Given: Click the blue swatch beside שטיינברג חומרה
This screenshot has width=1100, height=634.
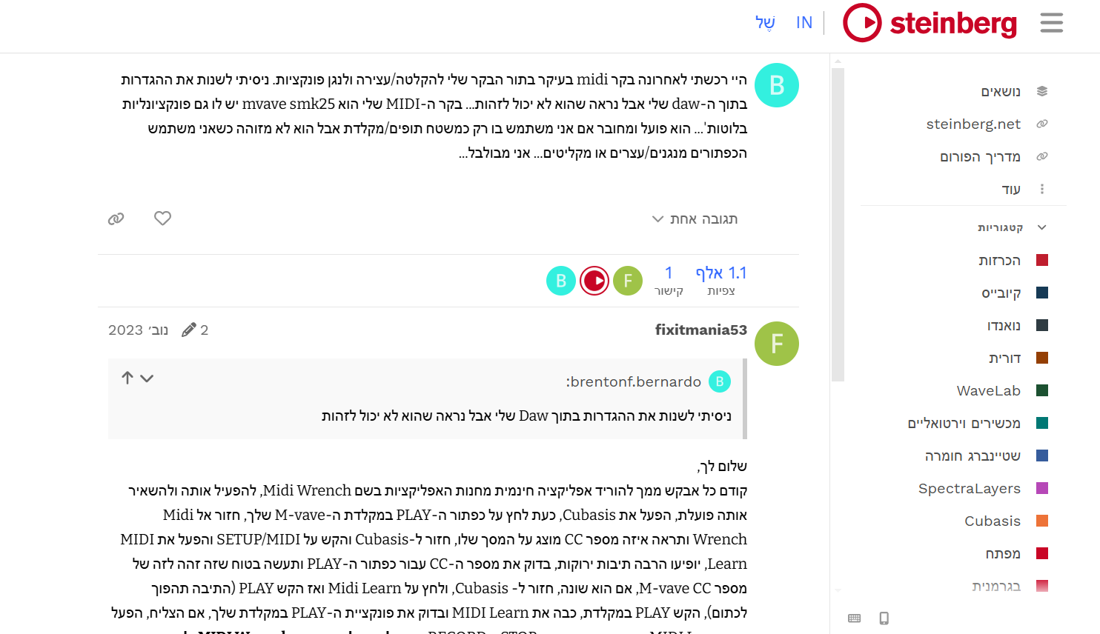Looking at the screenshot, I should [1042, 456].
